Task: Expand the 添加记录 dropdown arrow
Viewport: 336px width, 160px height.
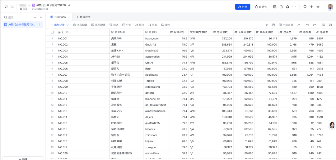Action: pos(68,25)
